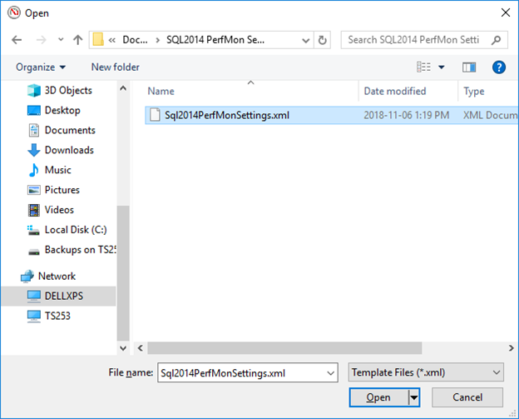Click the 2018-11-06 1:19 PM date cell
This screenshot has width=519, height=419.
pos(407,115)
